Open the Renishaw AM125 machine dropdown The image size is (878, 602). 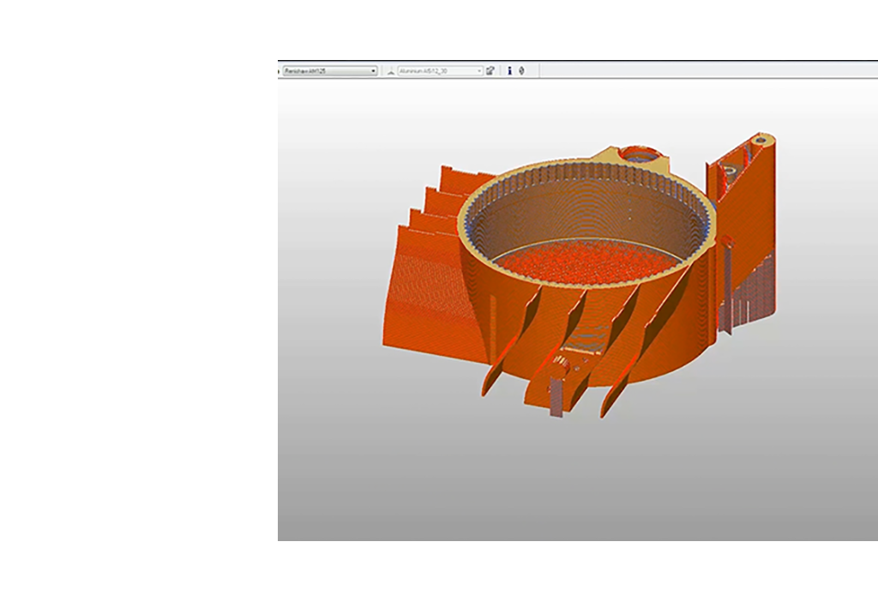pos(330,71)
